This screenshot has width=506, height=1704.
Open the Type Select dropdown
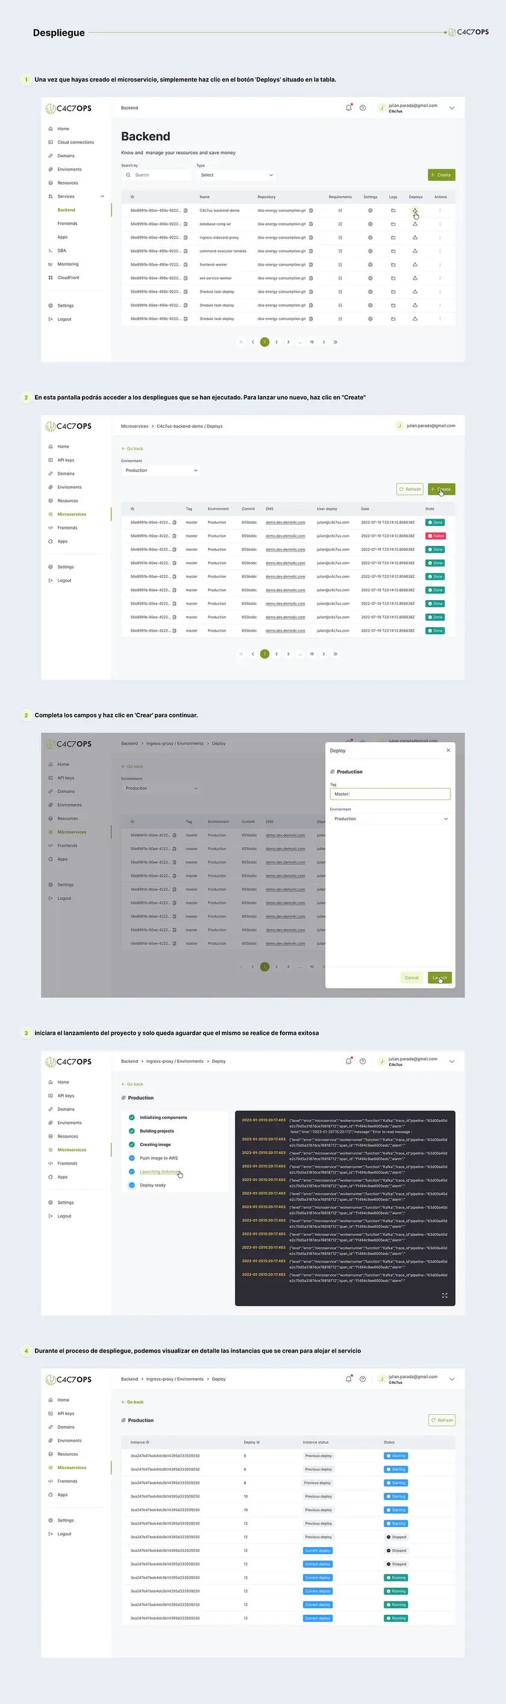click(236, 175)
